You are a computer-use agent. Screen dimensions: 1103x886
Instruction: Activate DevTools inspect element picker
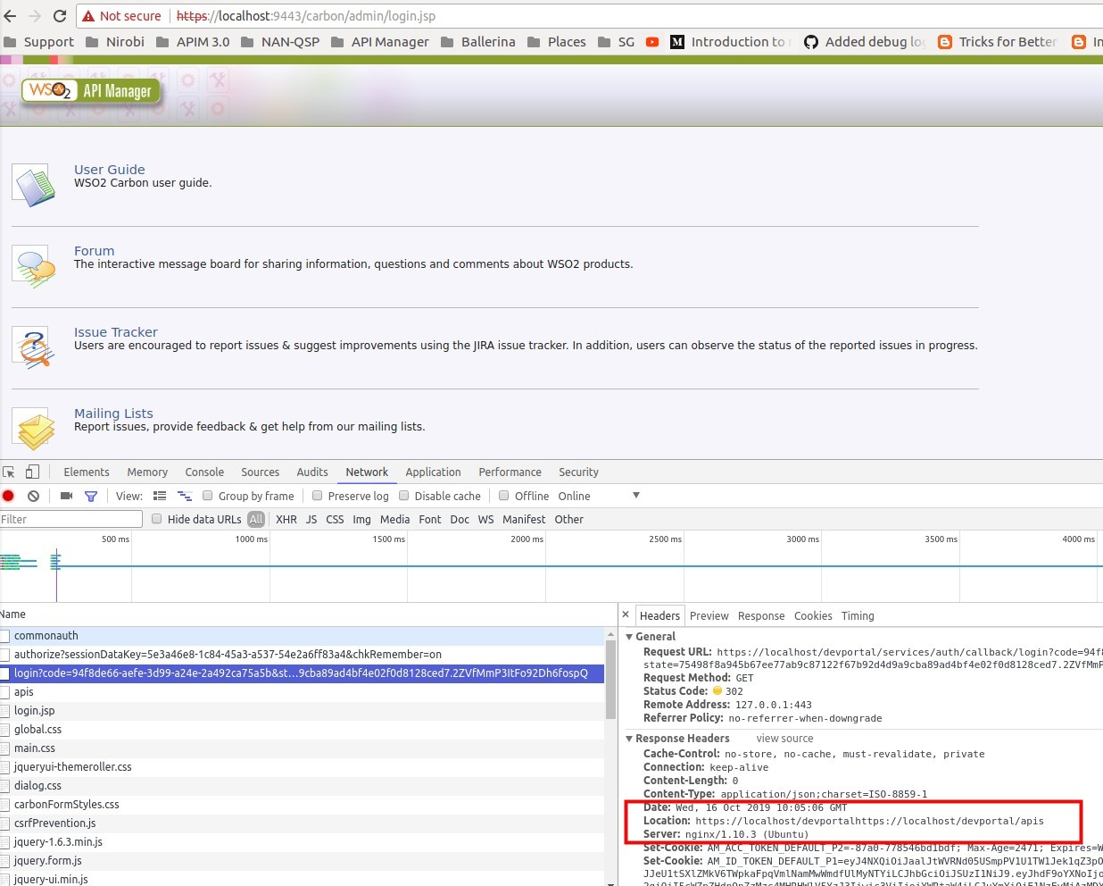9,472
